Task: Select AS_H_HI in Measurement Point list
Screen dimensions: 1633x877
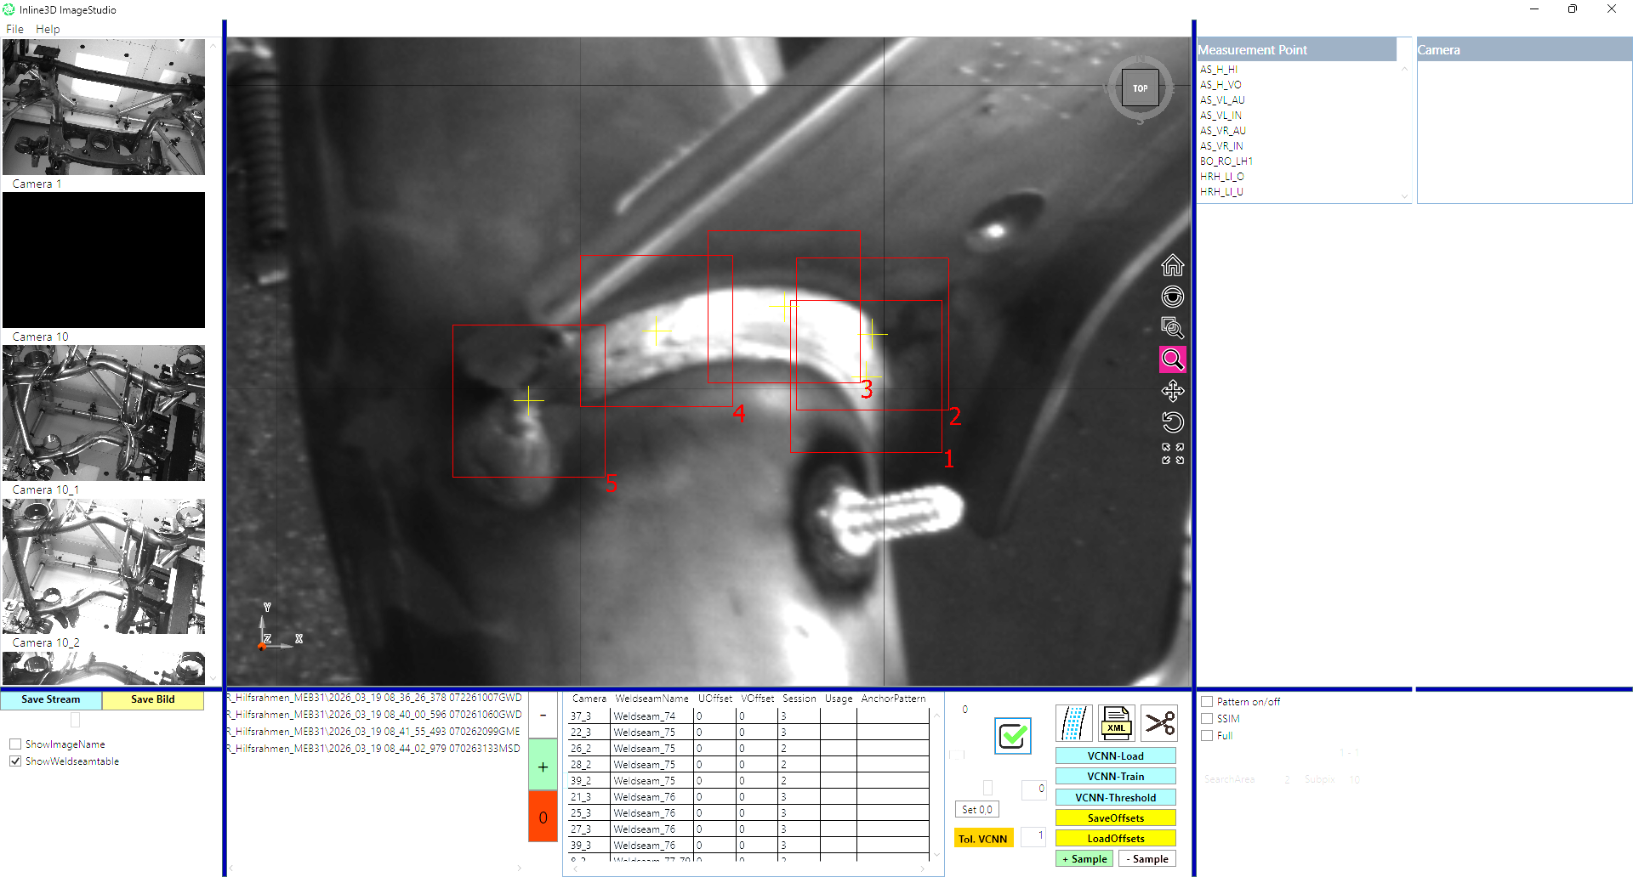Action: point(1219,70)
